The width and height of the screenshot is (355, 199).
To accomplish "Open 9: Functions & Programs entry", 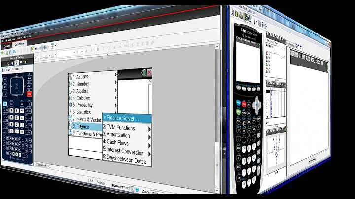I will (85, 133).
